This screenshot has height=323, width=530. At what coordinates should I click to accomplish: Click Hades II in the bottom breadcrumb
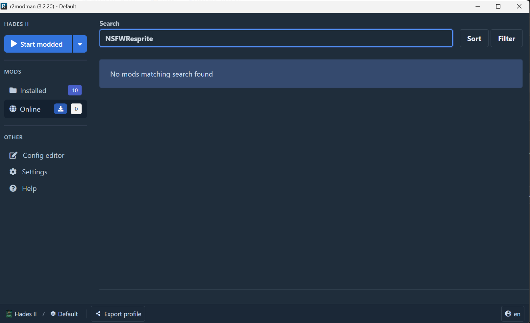click(x=21, y=314)
